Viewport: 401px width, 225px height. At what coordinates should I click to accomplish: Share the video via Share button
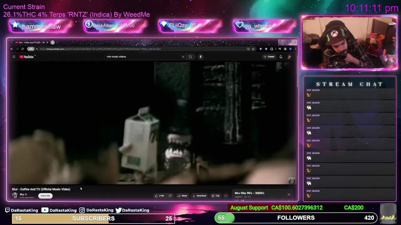point(182,196)
